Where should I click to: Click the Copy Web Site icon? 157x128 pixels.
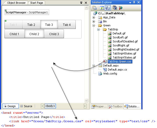point(115,8)
